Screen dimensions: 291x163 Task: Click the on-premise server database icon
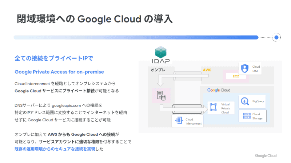pyautogui.click(x=160, y=95)
